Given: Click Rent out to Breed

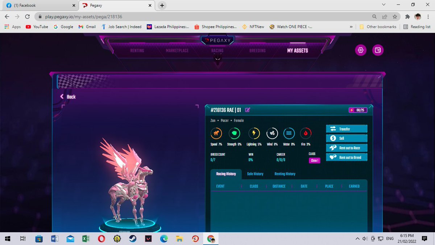Looking at the screenshot, I should click(x=347, y=157).
